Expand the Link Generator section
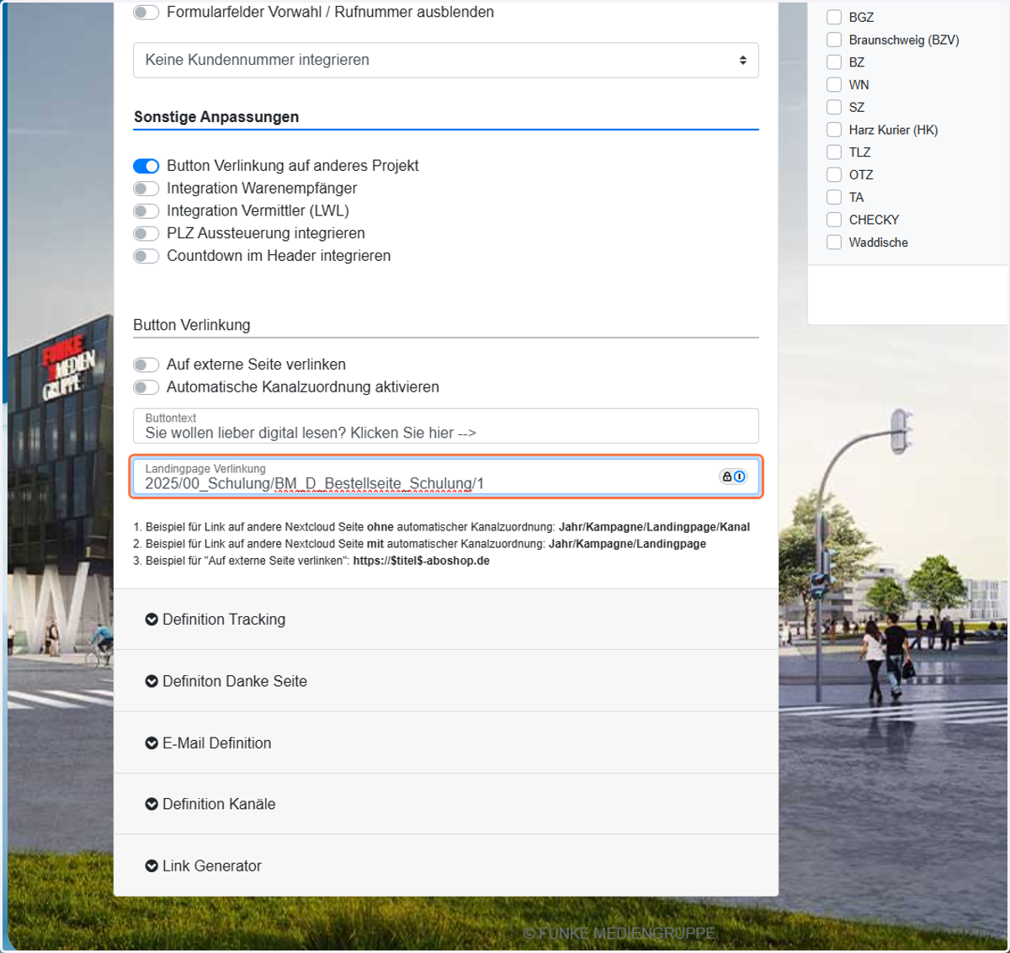 click(x=446, y=866)
